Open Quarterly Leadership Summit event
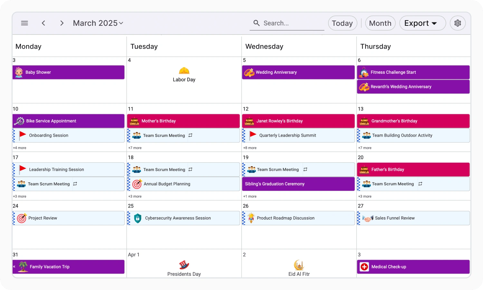Image resolution: width=483 pixels, height=290 pixels. click(x=298, y=135)
